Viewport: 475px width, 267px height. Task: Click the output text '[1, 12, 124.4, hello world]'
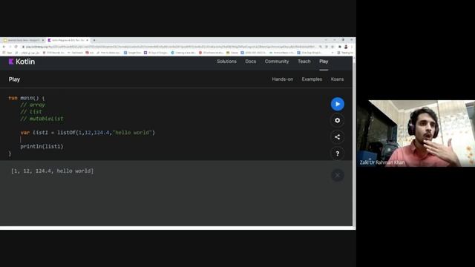pyautogui.click(x=52, y=171)
